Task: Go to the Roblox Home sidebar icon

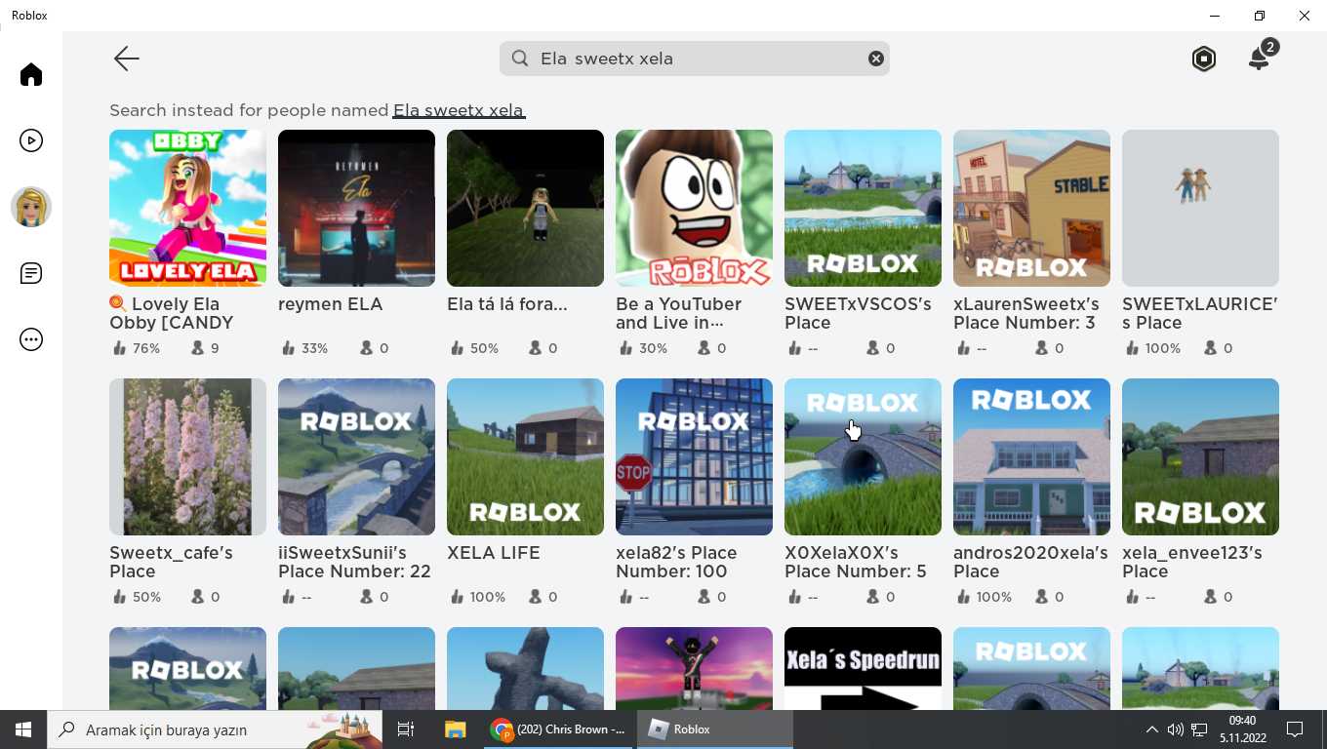Action: point(31,75)
